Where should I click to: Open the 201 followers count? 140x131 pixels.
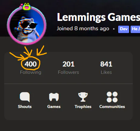click(68, 64)
